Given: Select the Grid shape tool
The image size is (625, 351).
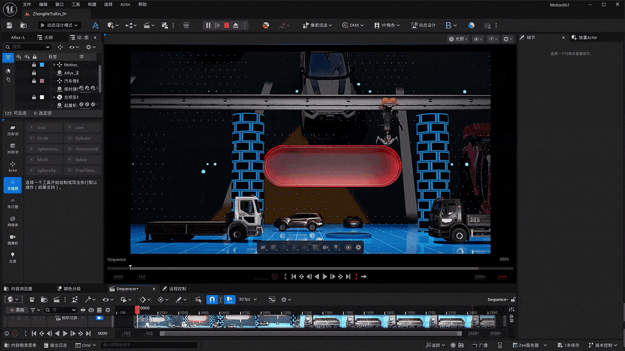Looking at the screenshot, I should tap(44, 127).
